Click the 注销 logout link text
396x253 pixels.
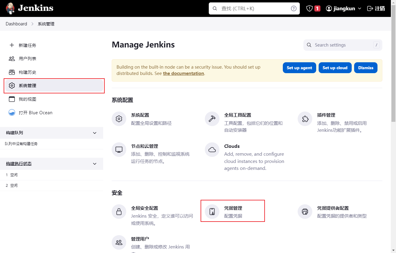[380, 8]
